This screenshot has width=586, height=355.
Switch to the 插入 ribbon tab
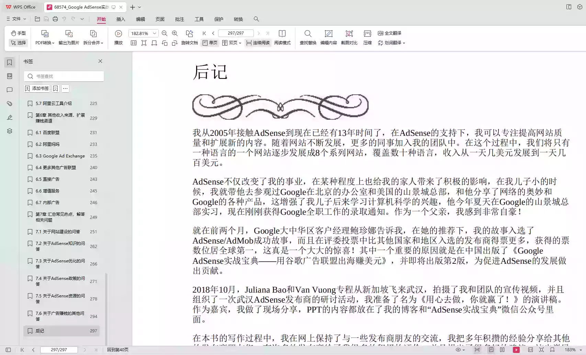pos(121,19)
